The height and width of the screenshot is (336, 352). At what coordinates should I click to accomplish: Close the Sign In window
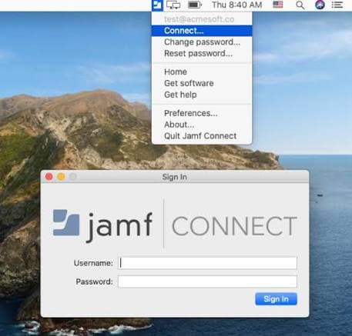(49, 177)
